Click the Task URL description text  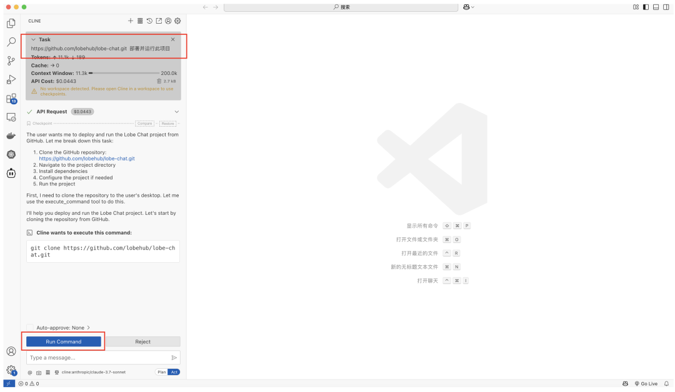(x=100, y=49)
